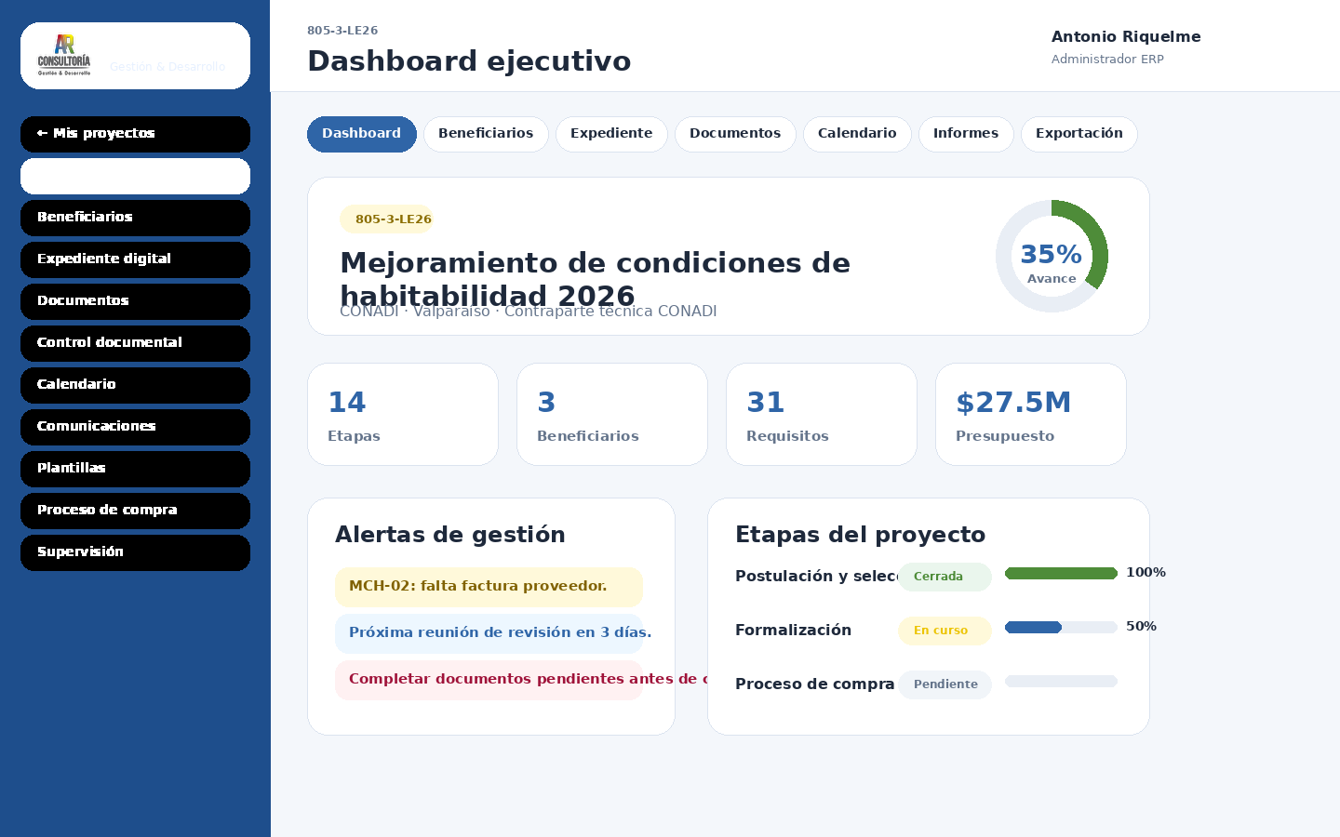Switch to the Documentos tab
This screenshot has height=837, width=1340.
click(x=735, y=134)
